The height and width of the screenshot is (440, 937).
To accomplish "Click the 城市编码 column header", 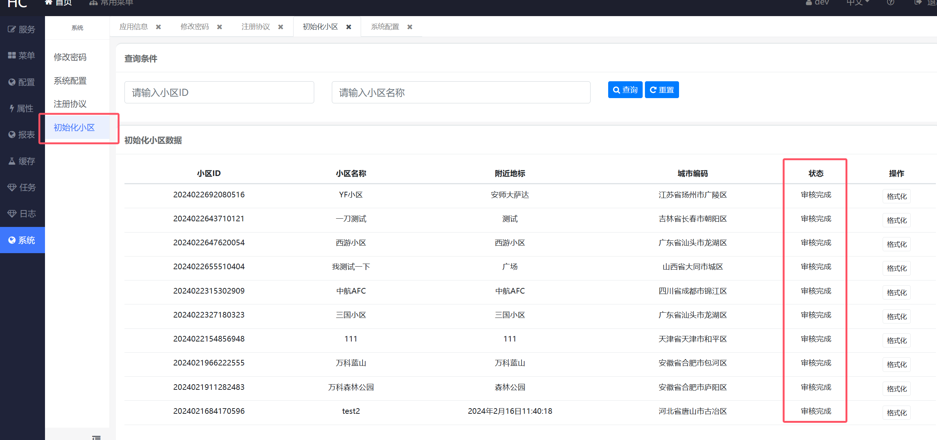I will [x=693, y=173].
